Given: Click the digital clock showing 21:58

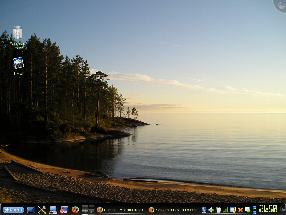Looking at the screenshot, I should click(268, 209).
